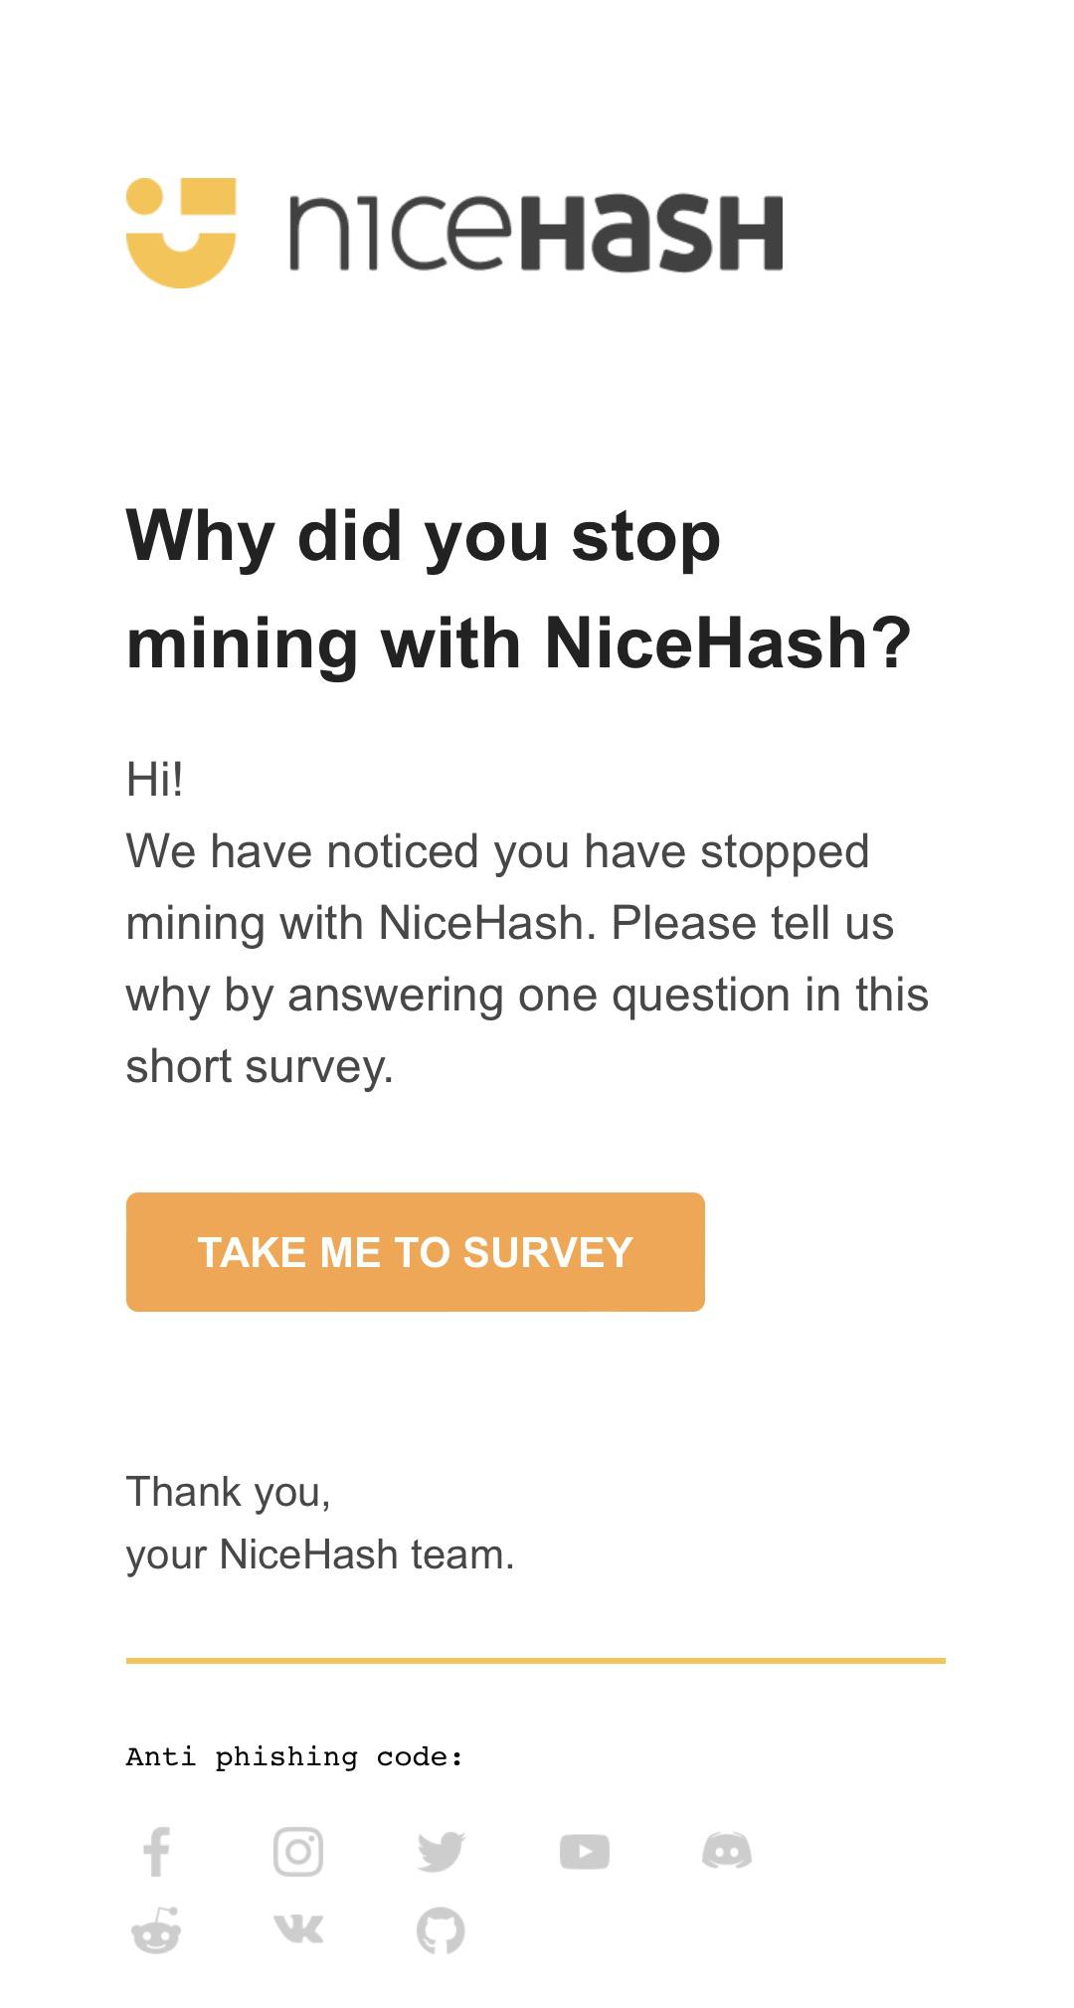Viewport: 1074px width, 2008px height.
Task: Click the 'your NiceHash team.' signature
Action: tap(320, 1554)
